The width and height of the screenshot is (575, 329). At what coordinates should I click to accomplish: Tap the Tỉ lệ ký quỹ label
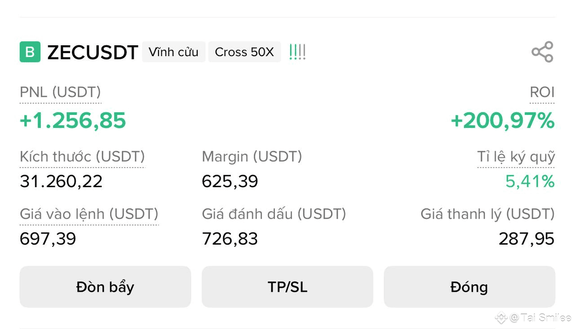(516, 157)
